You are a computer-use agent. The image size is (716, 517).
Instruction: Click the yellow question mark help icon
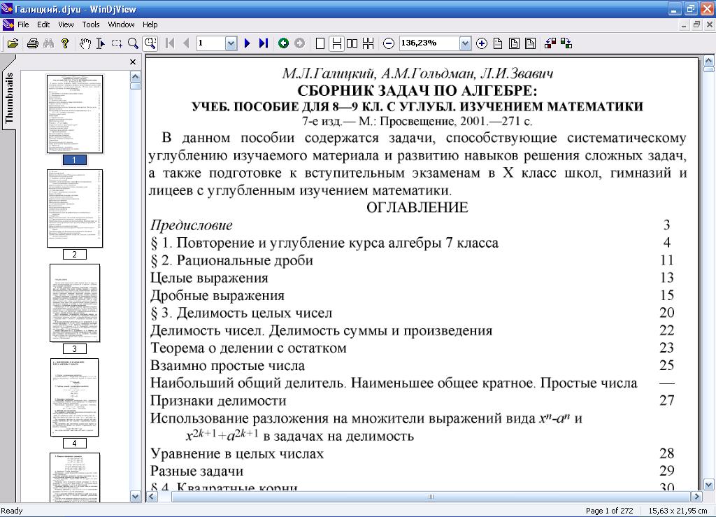click(x=65, y=43)
